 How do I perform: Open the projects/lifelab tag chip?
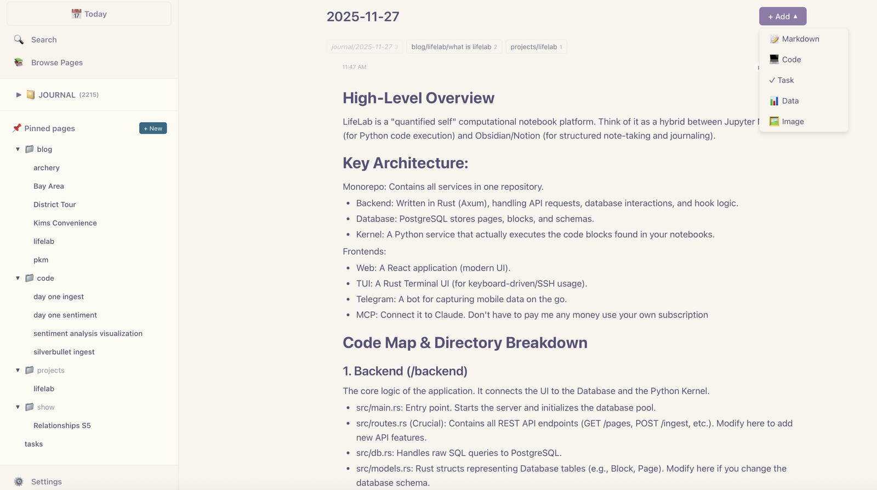tap(536, 47)
